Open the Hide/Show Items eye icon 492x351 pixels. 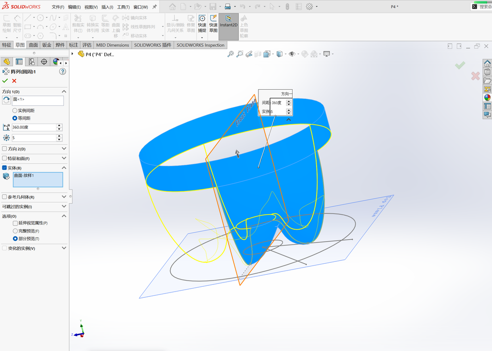[292, 54]
